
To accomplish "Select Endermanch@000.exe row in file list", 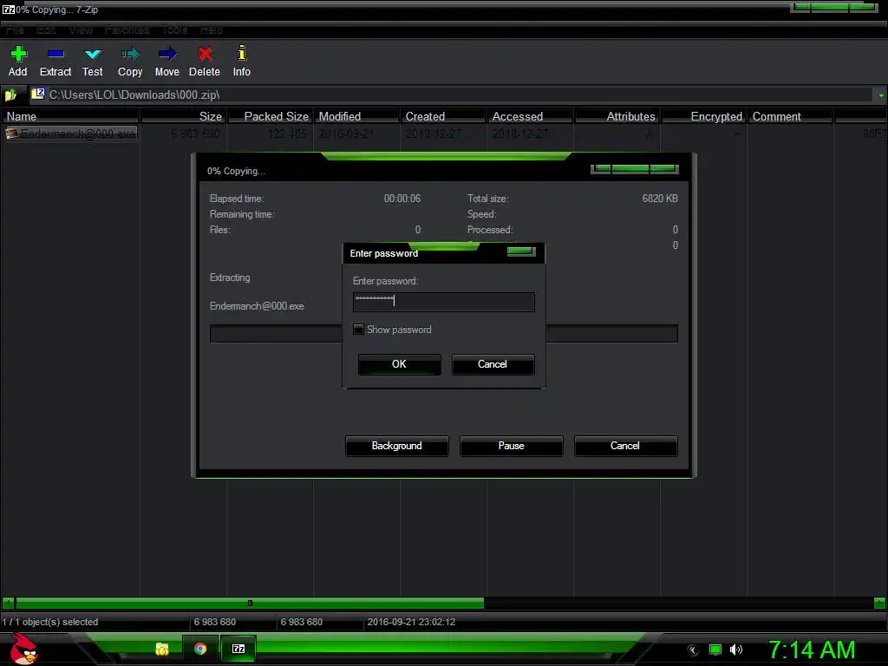I will (x=443, y=134).
